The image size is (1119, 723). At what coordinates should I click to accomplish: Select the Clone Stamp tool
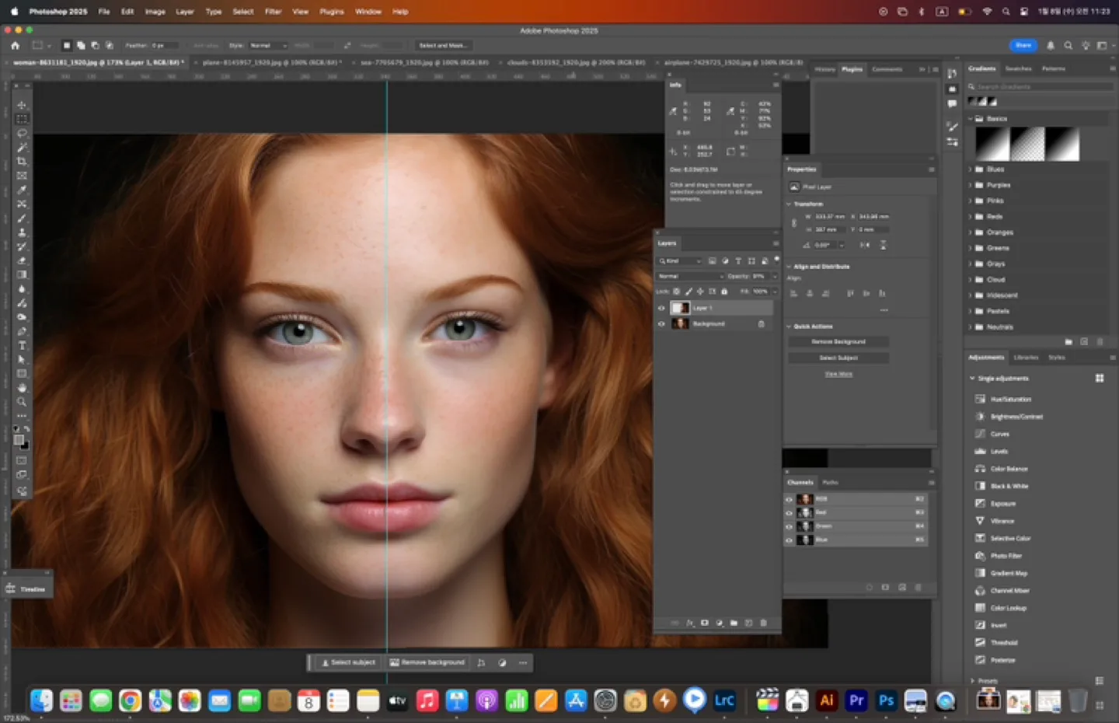22,232
